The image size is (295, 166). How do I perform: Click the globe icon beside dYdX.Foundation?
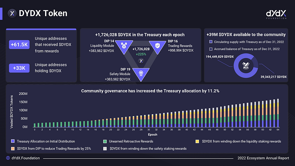pyautogui.click(x=8, y=158)
